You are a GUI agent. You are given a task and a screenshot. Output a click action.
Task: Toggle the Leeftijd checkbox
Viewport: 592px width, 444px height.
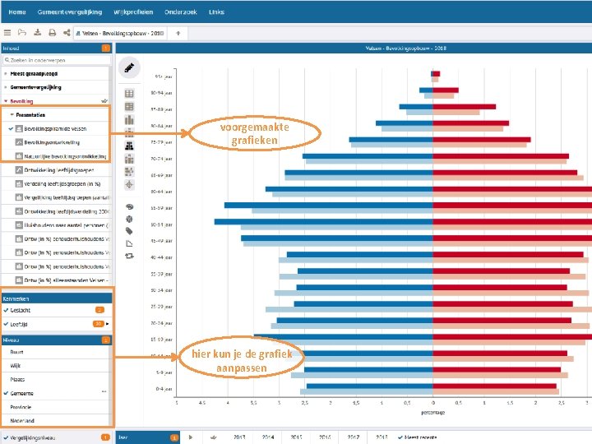pyautogui.click(x=6, y=324)
